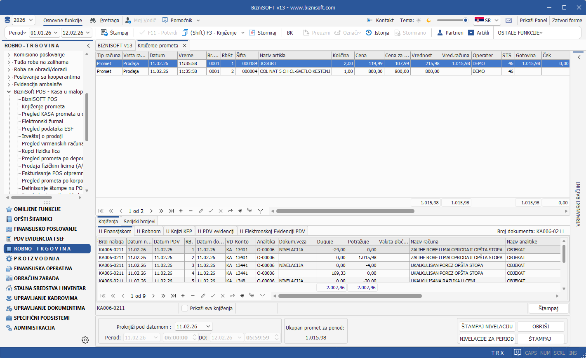Click the Partneri person icon

(440, 33)
